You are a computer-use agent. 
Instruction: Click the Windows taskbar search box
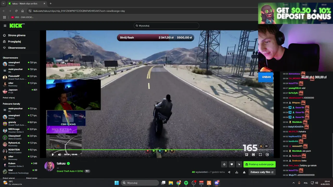click(140, 183)
